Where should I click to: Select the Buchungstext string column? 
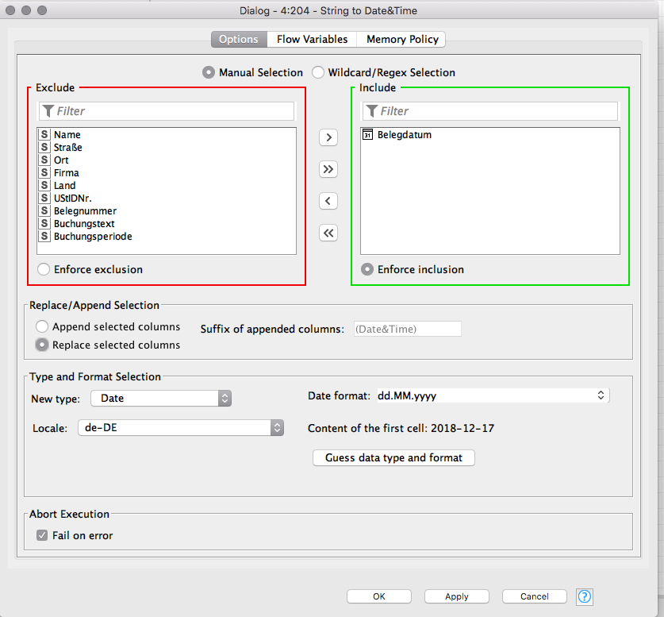[x=84, y=224]
